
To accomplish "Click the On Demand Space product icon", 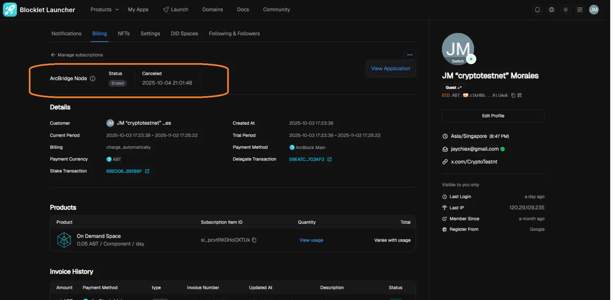I will click(64, 240).
